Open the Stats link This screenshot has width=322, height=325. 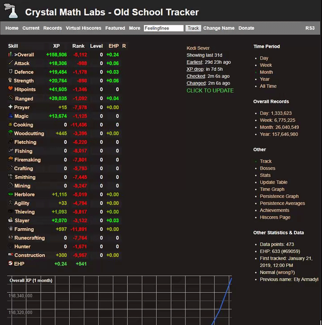(265, 175)
